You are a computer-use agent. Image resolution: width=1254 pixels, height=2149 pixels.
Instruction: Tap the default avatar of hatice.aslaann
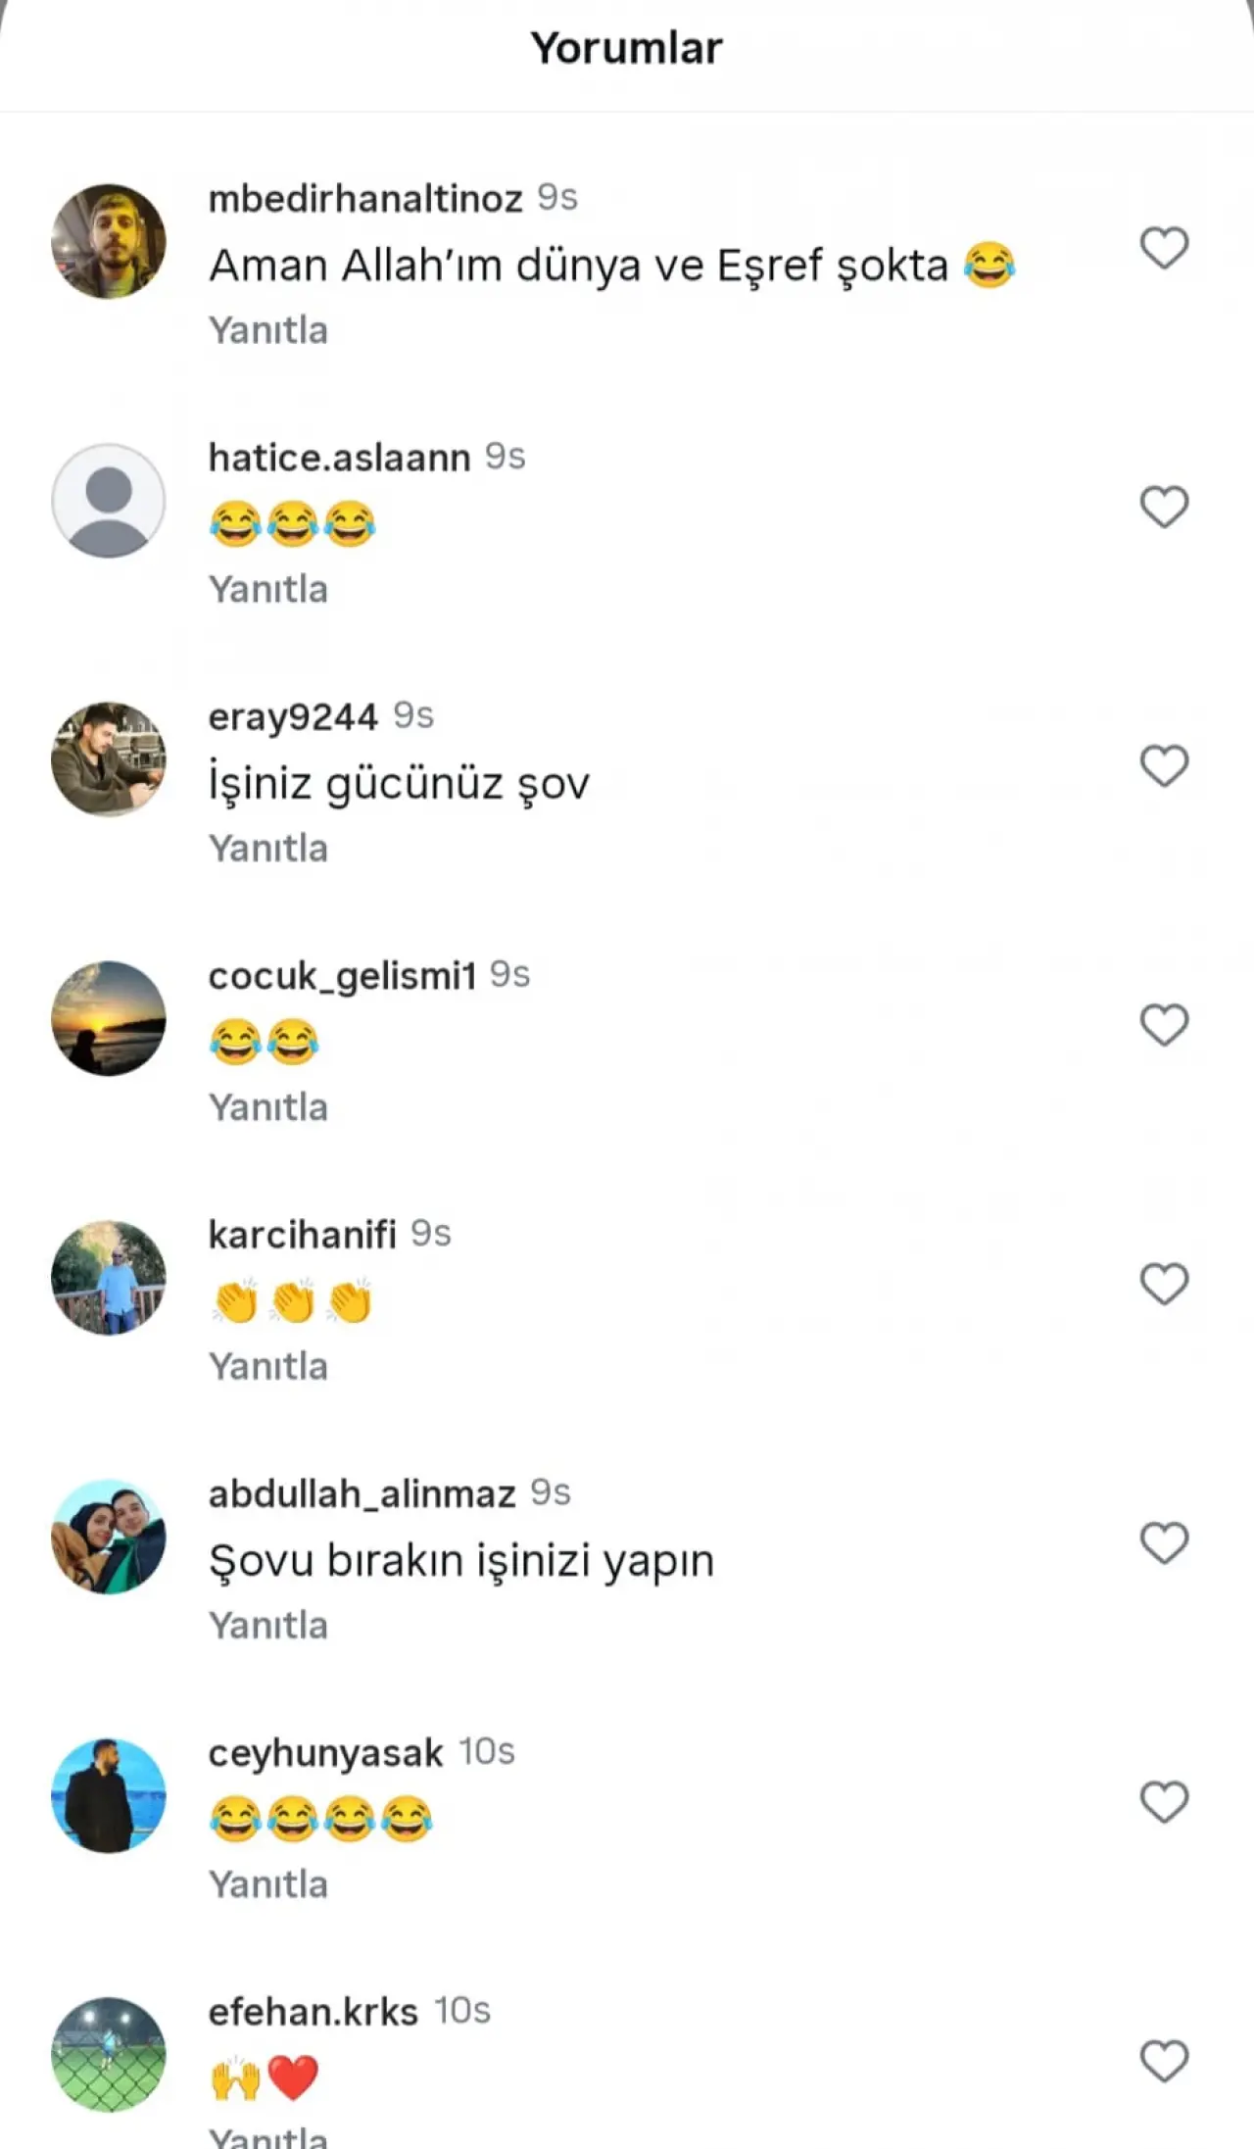(x=109, y=501)
